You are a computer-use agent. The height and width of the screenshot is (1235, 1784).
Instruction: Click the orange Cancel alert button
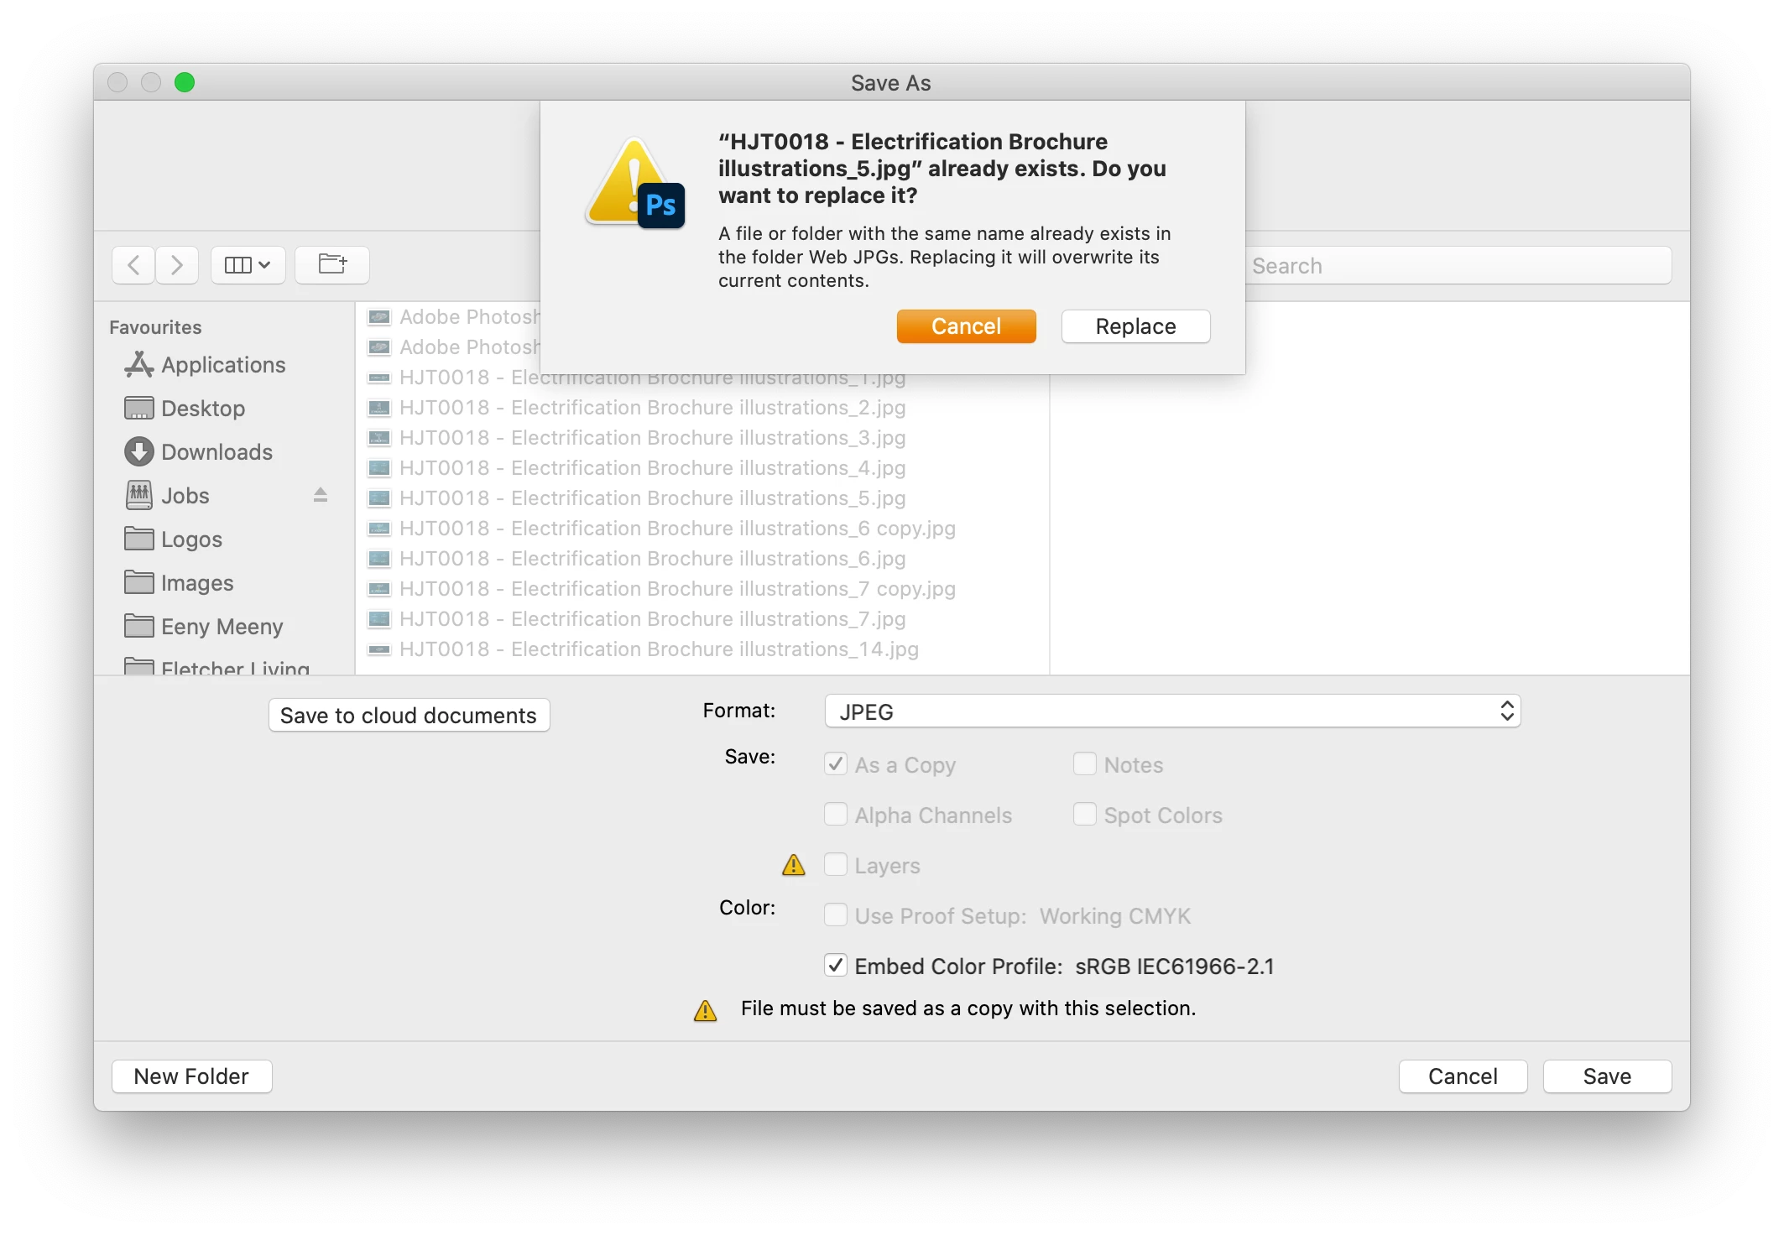pos(966,326)
